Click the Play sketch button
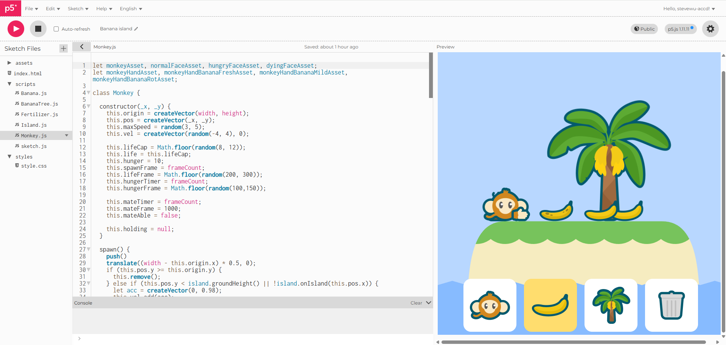Viewport: 726px width, 345px height. (16, 29)
